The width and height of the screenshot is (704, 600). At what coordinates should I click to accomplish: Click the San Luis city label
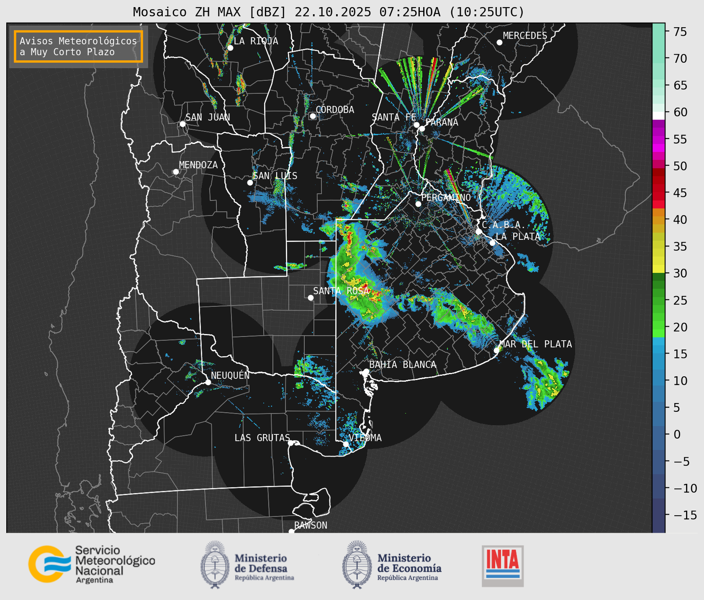pos(275,176)
